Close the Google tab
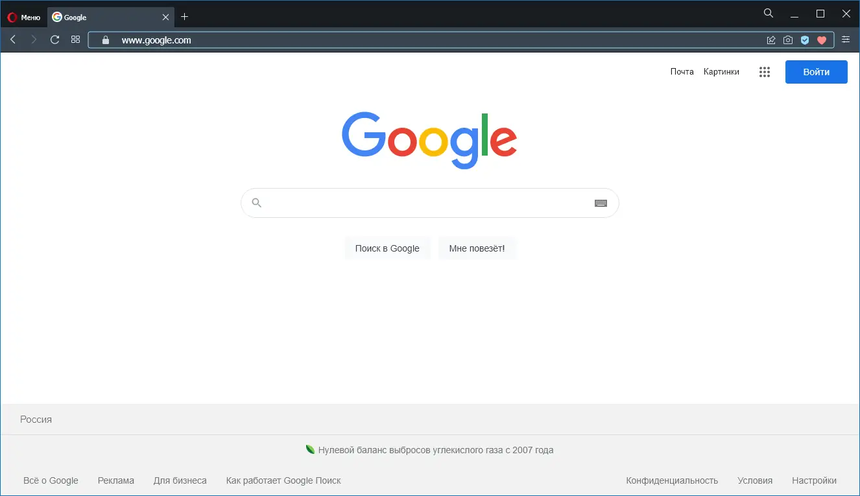Image resolution: width=860 pixels, height=496 pixels. 165,18
